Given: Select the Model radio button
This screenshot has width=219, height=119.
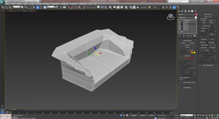Looking at the screenshot, I should click(x=180, y=43).
